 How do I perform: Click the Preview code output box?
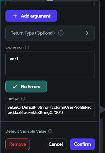tap(50, 110)
